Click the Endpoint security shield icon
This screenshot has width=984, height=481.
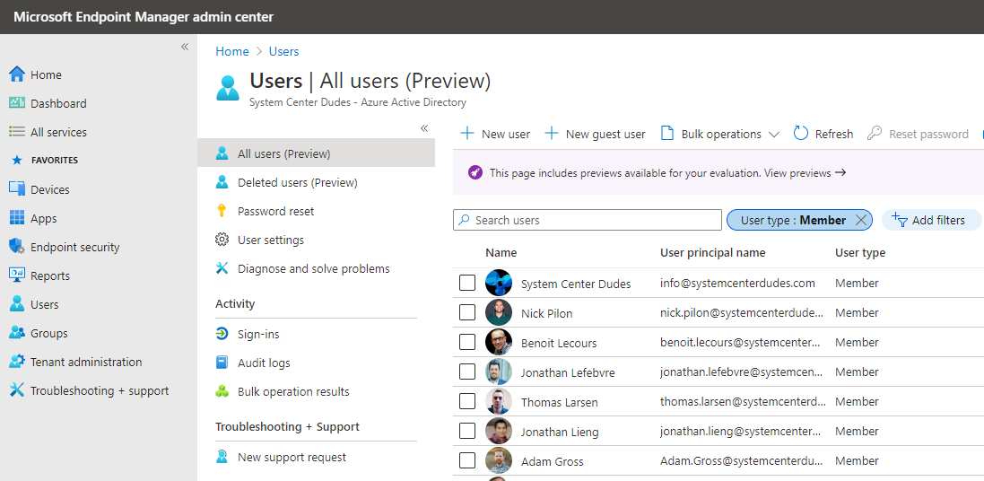(x=17, y=247)
